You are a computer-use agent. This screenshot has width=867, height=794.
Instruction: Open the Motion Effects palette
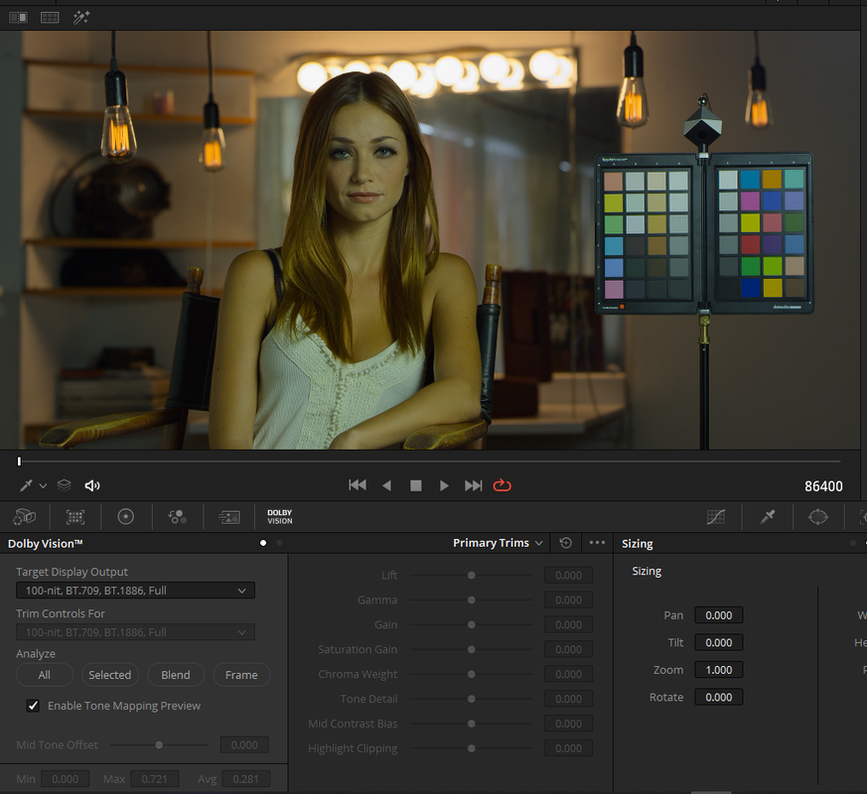(x=228, y=517)
